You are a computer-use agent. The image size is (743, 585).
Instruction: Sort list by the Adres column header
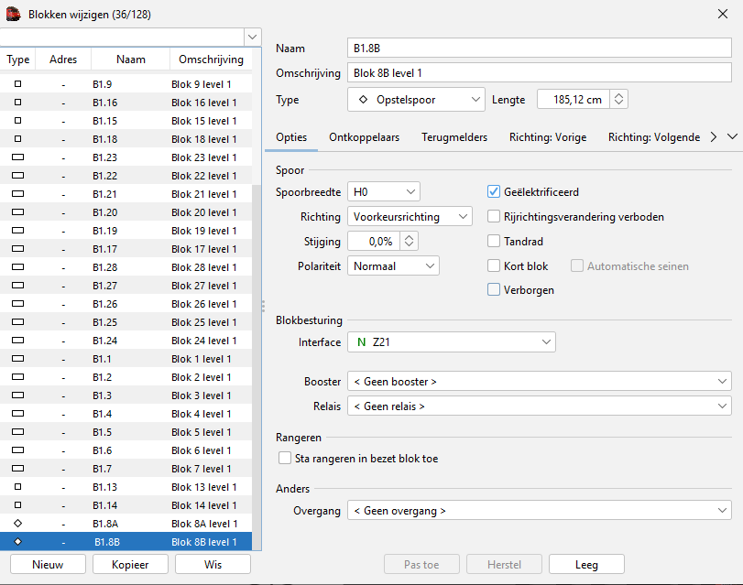63,60
